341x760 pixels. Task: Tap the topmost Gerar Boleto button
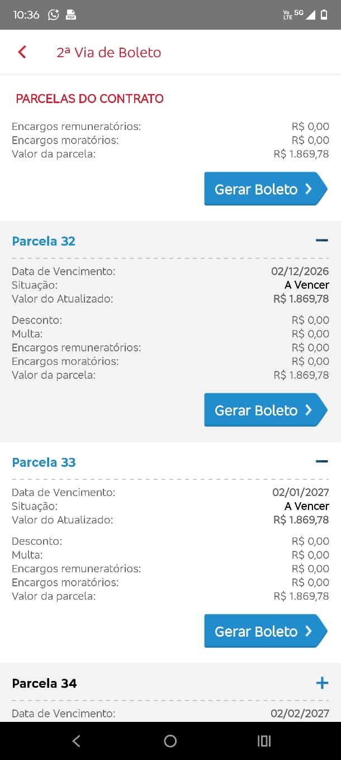265,189
